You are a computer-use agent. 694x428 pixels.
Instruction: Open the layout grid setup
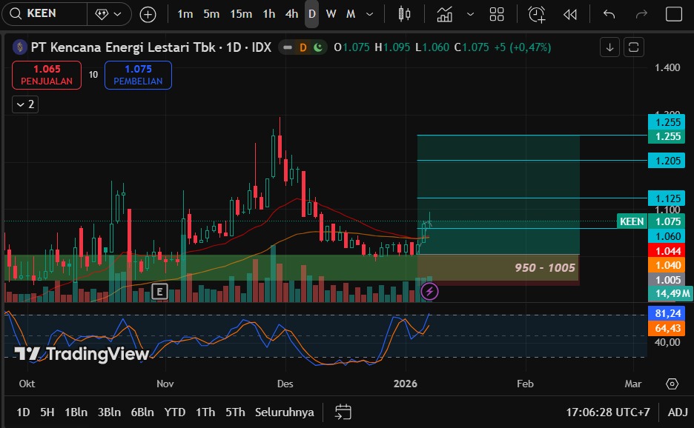pyautogui.click(x=497, y=14)
